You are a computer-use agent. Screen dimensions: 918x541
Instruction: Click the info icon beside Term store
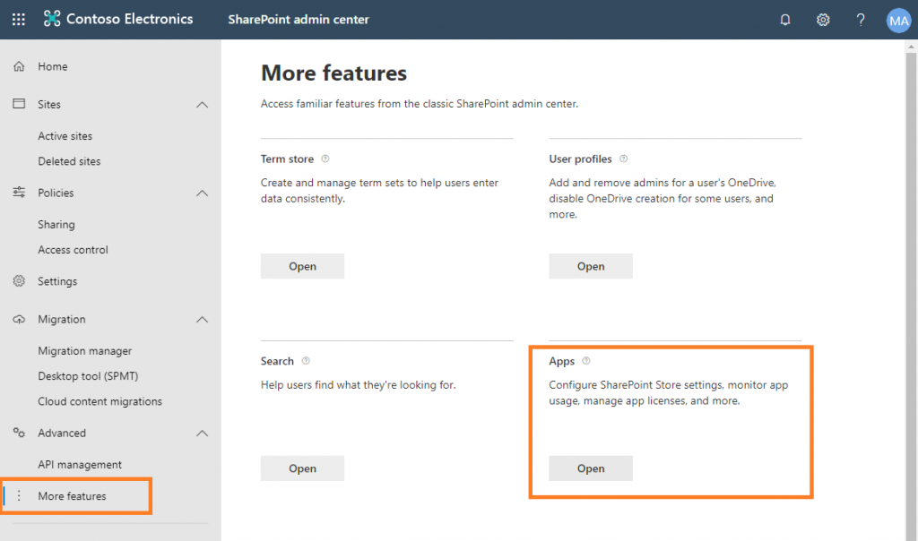[325, 159]
